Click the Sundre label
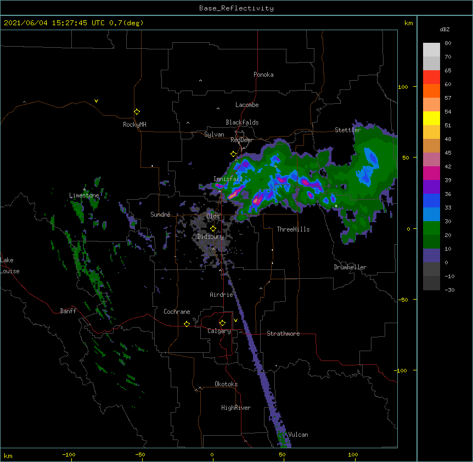The image size is (473, 462). click(160, 215)
